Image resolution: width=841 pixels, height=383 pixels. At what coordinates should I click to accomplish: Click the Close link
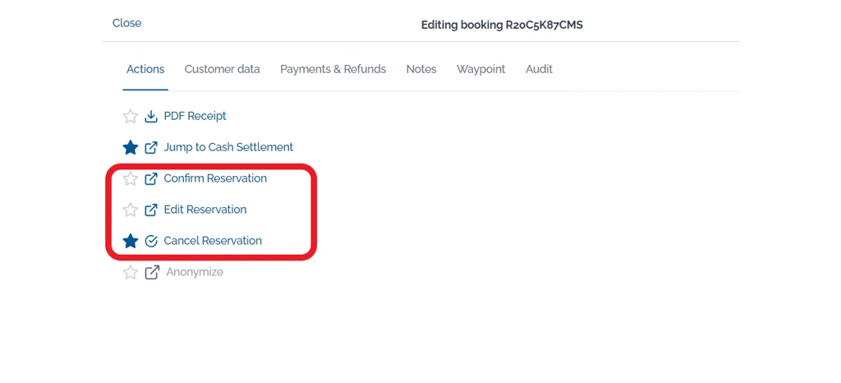point(127,23)
